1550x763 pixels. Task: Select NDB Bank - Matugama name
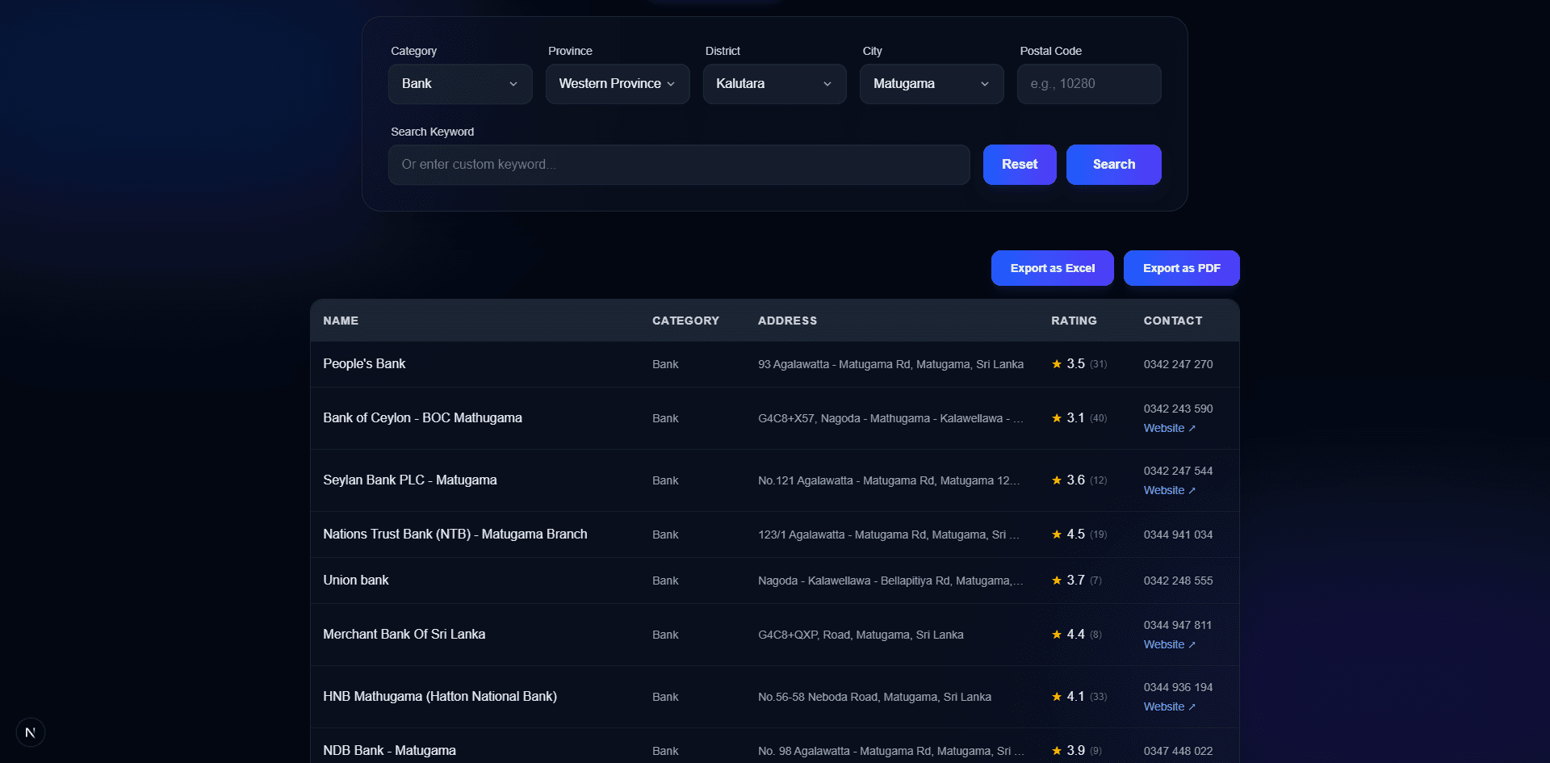[x=390, y=751]
